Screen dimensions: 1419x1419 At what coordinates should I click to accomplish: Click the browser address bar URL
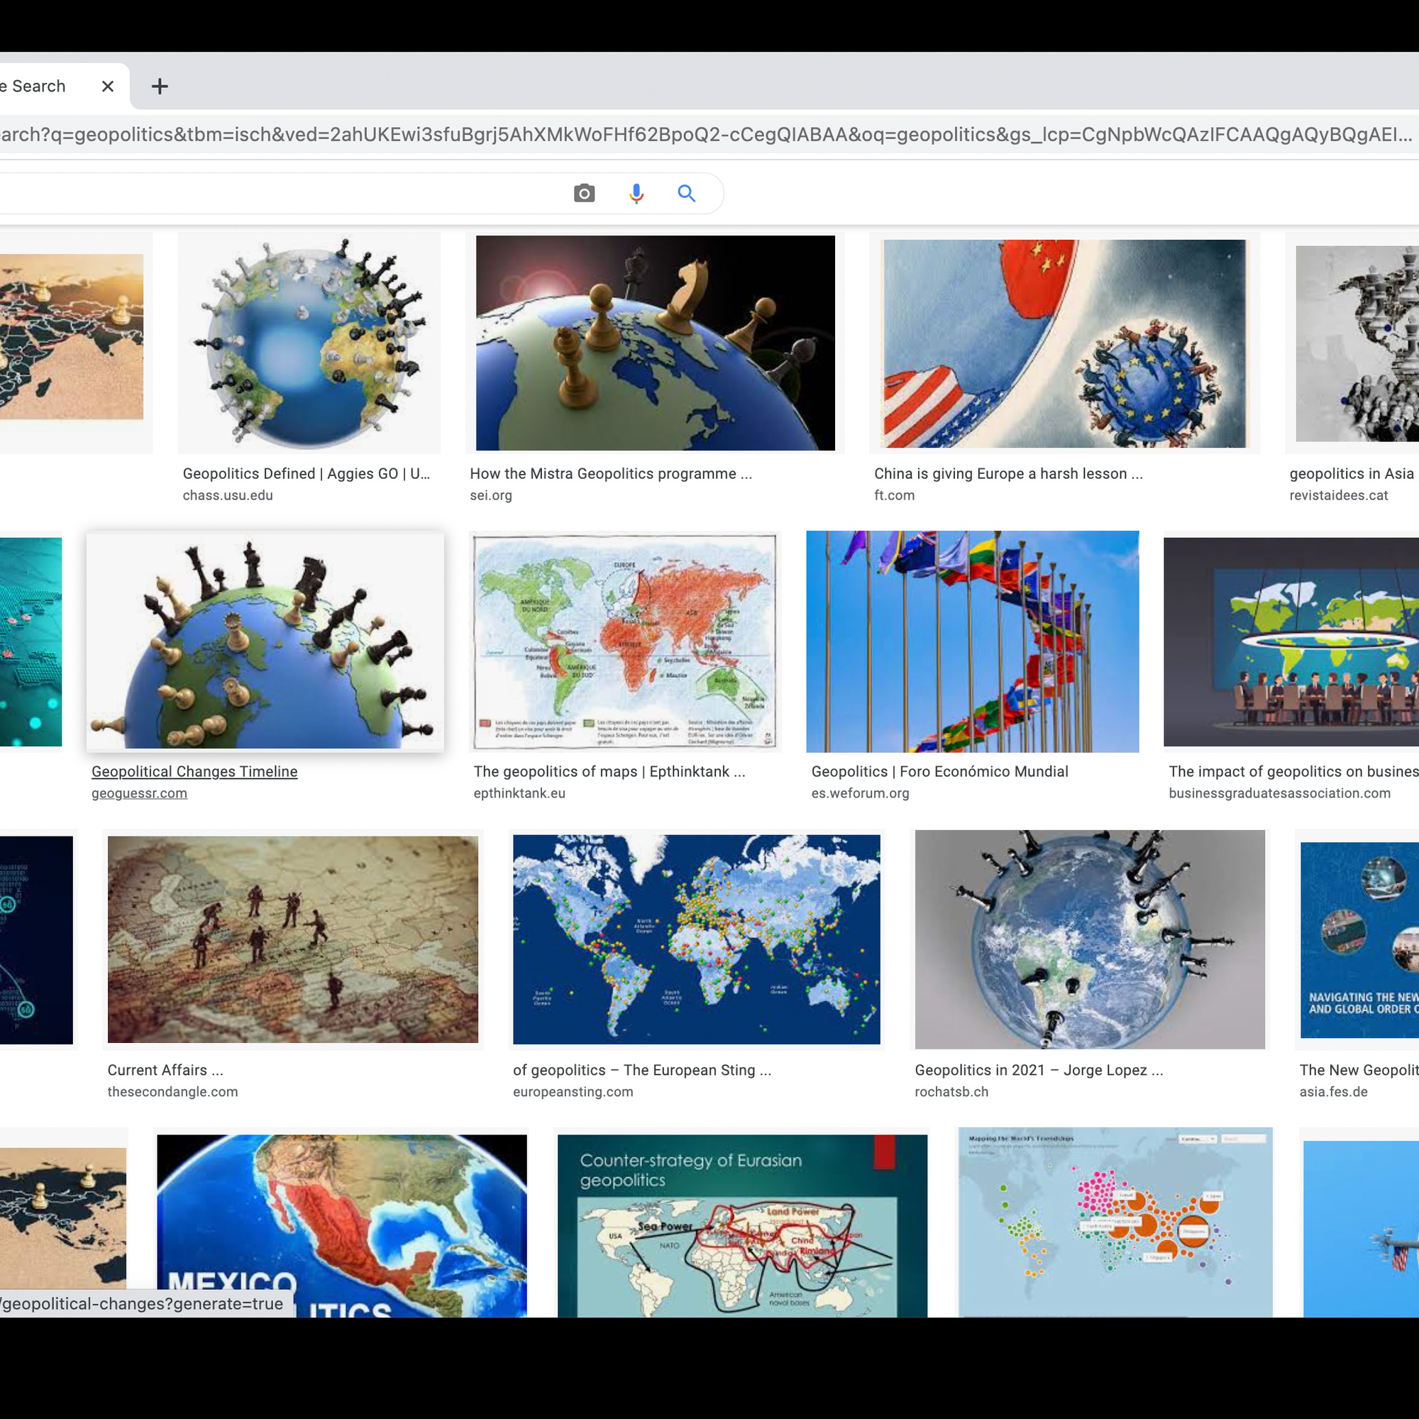(705, 134)
